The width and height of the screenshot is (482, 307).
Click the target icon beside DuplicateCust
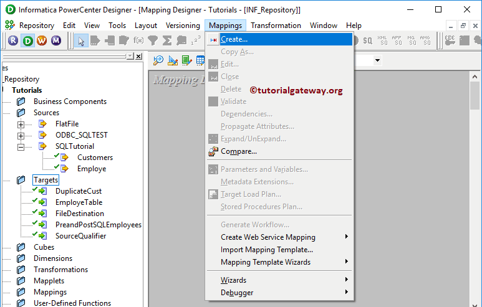click(42, 191)
